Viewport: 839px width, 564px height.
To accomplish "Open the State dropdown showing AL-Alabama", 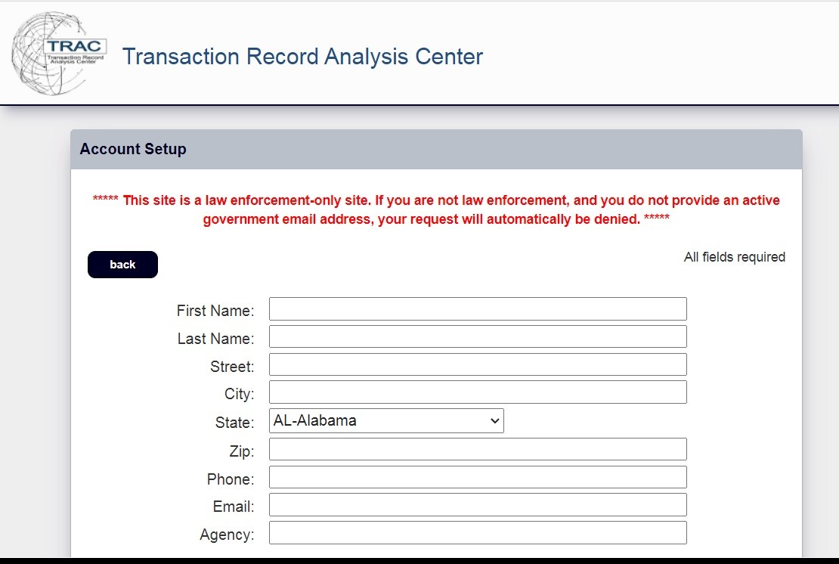I will pos(386,421).
